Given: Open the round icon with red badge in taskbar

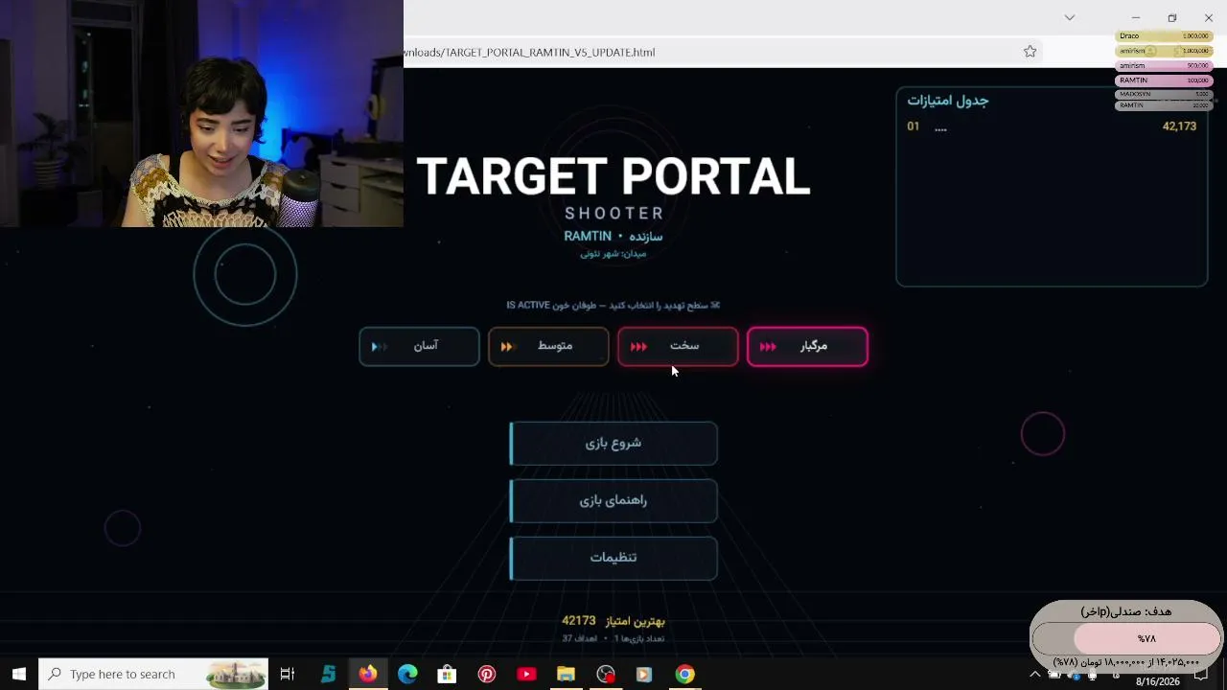Looking at the screenshot, I should [606, 674].
